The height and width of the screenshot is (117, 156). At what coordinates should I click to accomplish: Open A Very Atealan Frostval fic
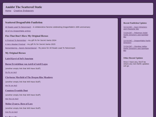15,44
